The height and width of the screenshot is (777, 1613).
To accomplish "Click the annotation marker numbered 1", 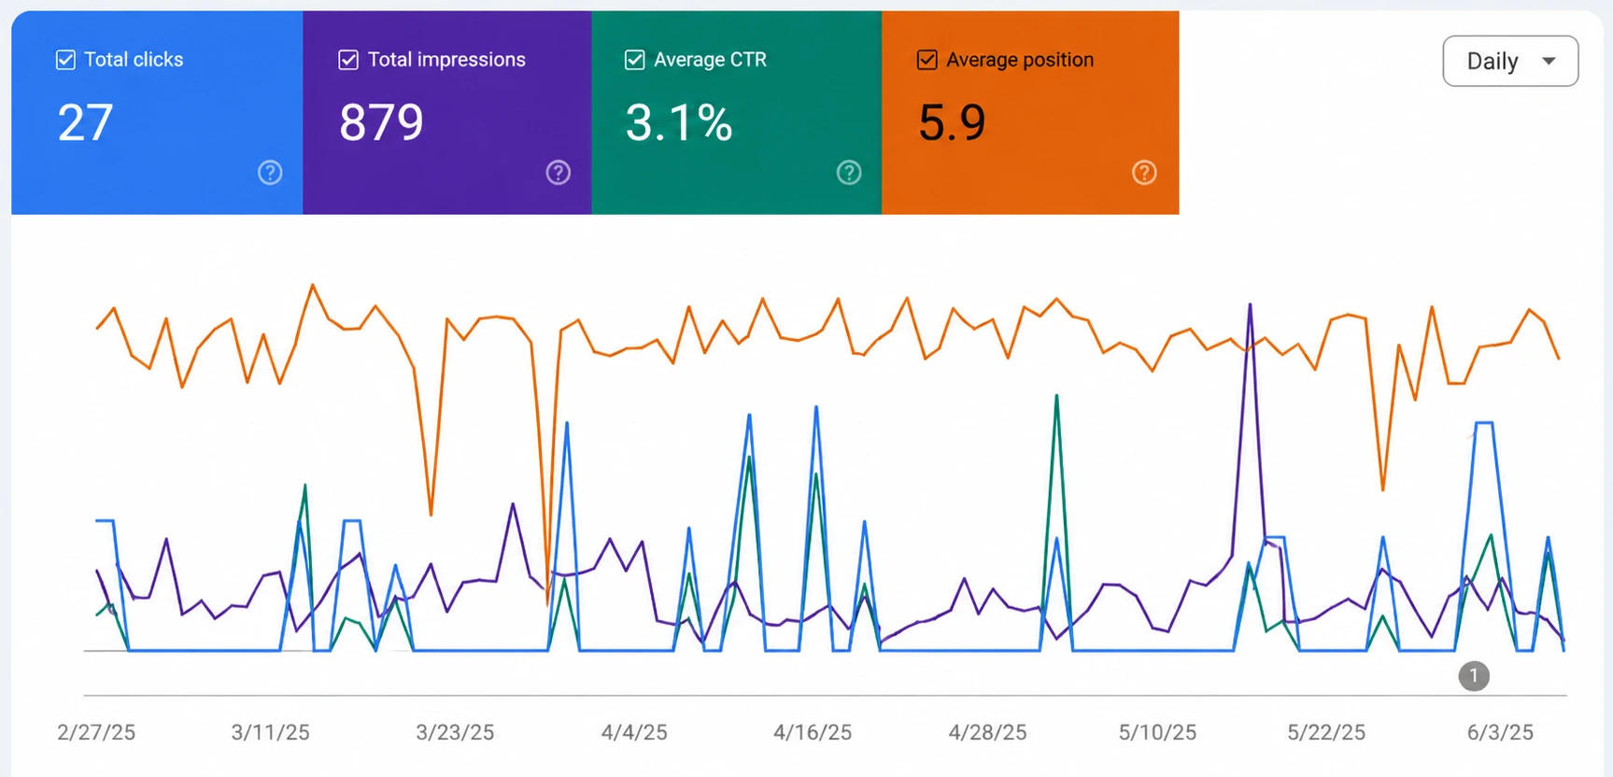I will pyautogui.click(x=1474, y=676).
